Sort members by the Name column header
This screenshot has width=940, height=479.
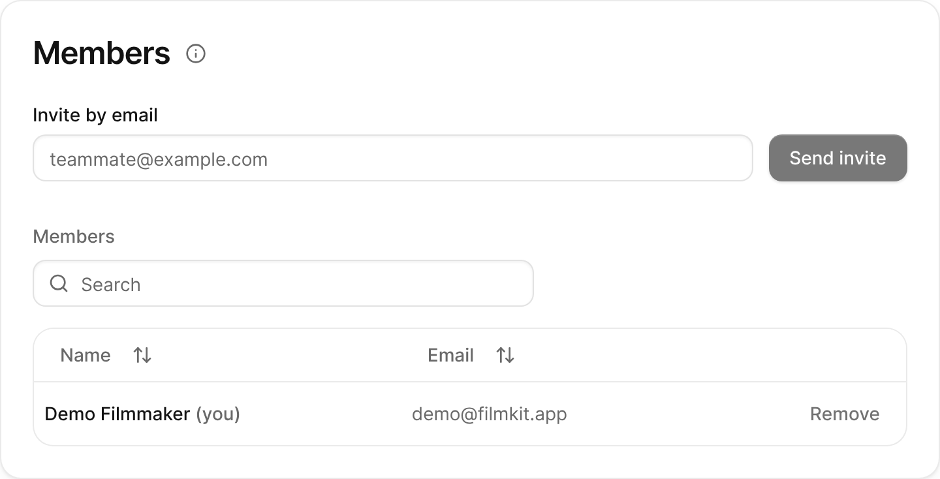point(86,355)
